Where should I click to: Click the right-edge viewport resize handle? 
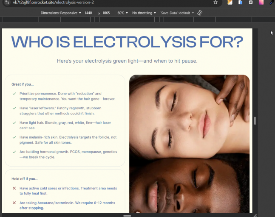(x=255, y=121)
